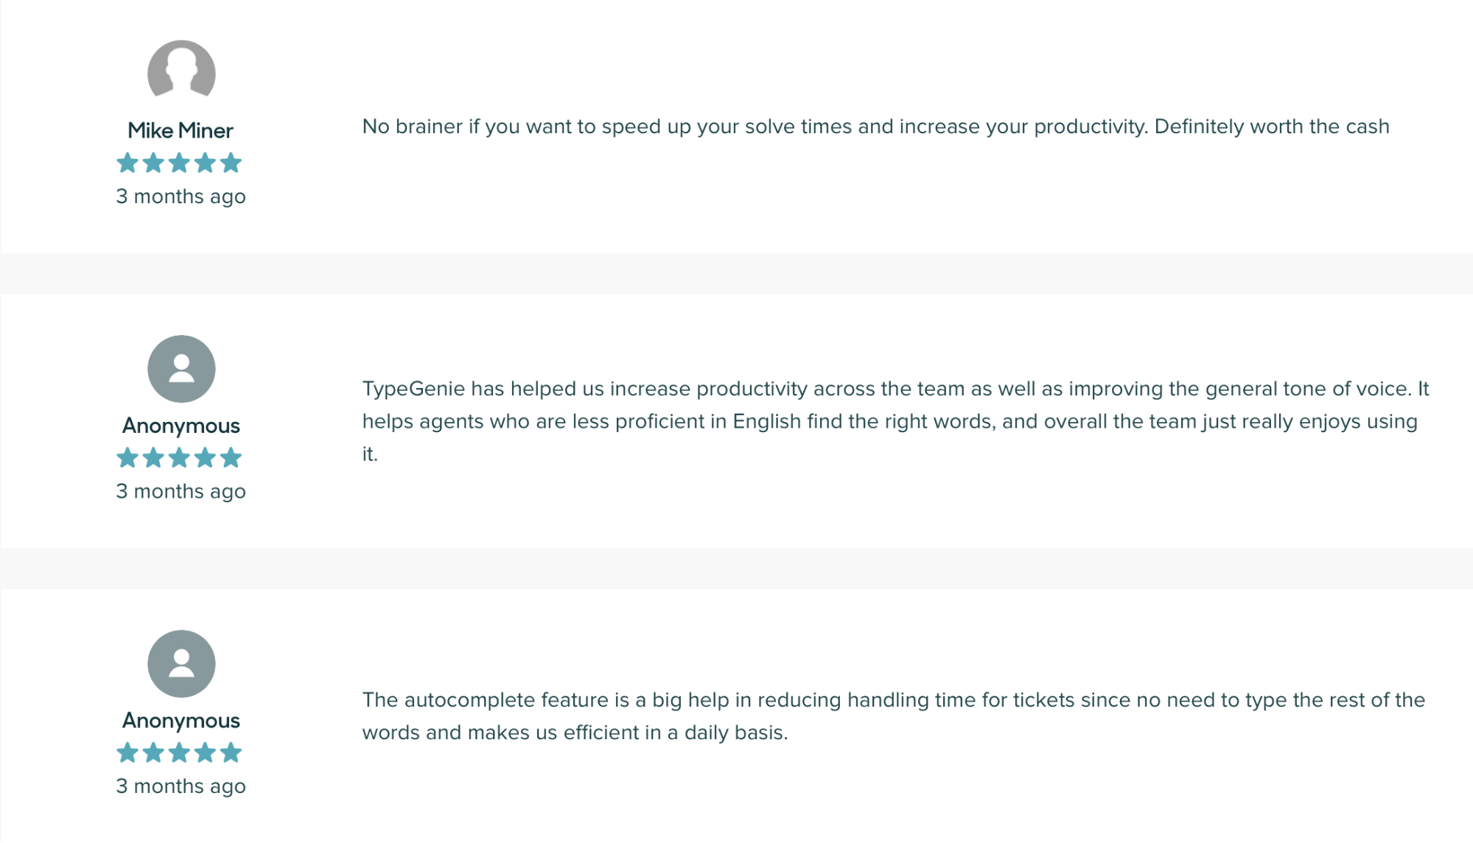Click Mike Miner's five-star rating
Image resolution: width=1473 pixels, height=843 pixels.
179,163
